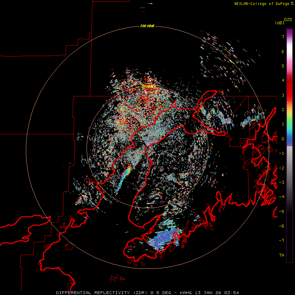295x295 pixels.
Task: Click the 0.5 DEG elevation text
Action: 161,293
